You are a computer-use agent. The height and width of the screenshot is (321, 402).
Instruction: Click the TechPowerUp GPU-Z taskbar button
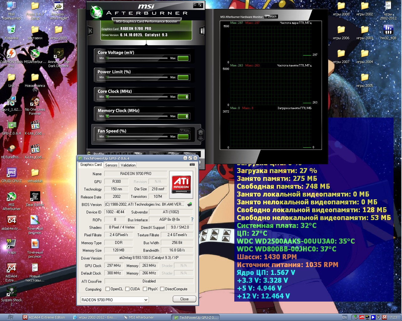tap(195, 318)
